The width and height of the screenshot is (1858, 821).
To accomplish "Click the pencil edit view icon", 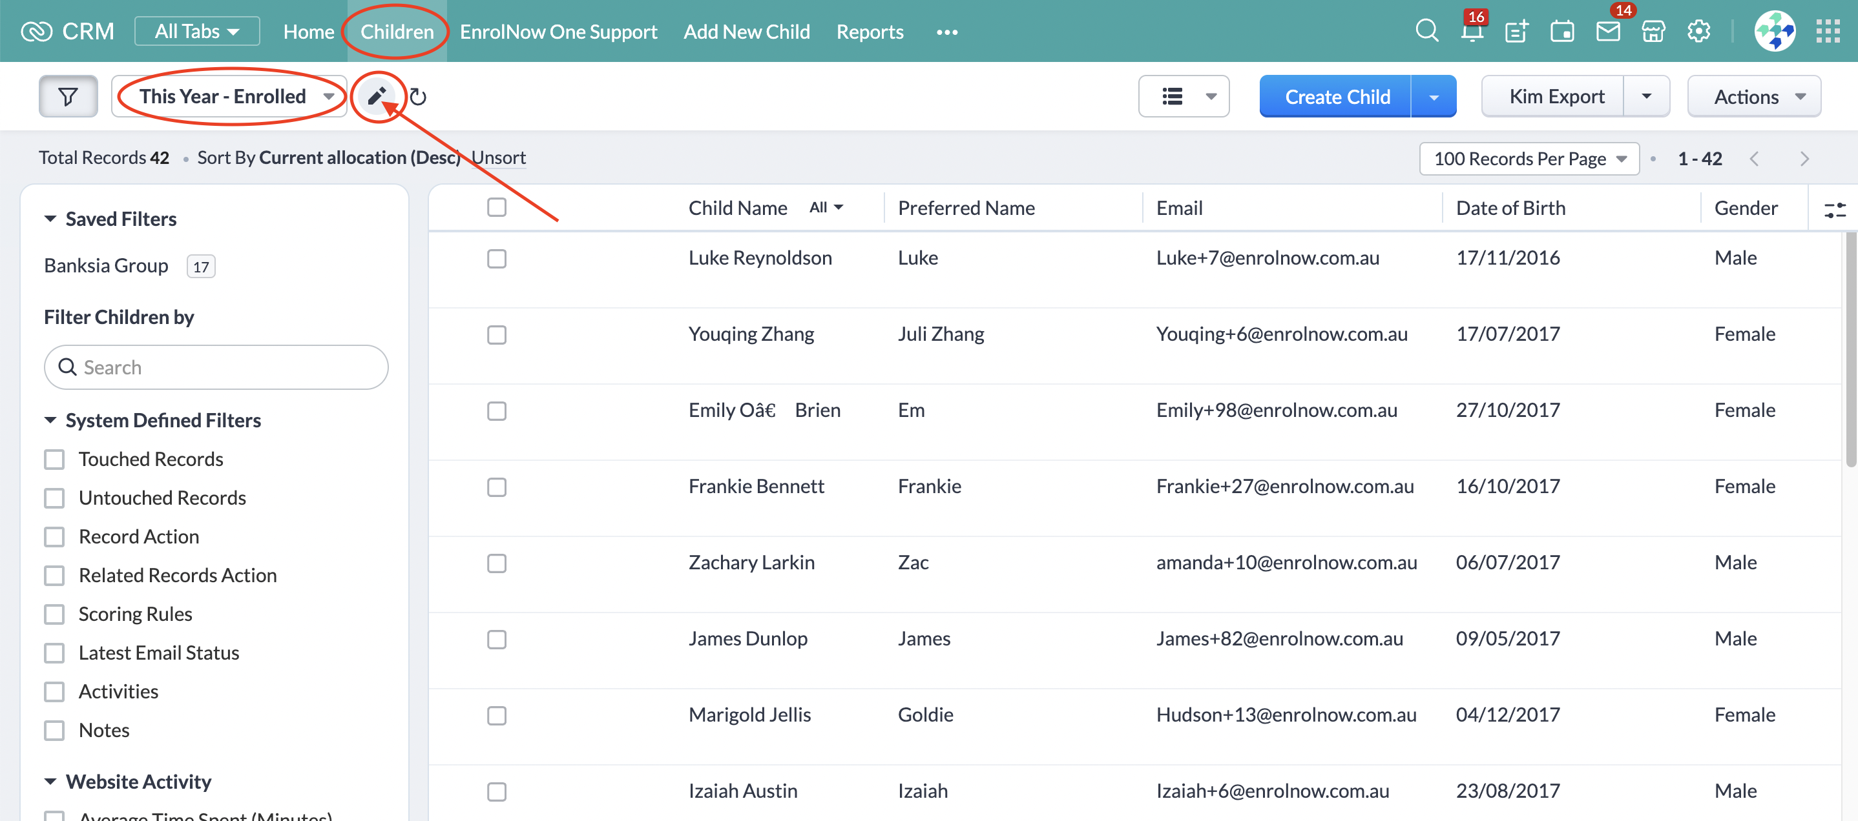I will 377,96.
